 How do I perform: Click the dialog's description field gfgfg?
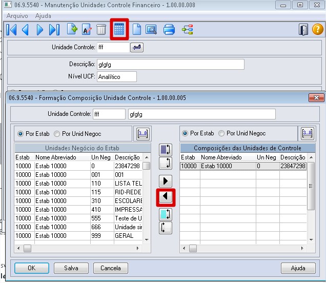[x=201, y=114]
